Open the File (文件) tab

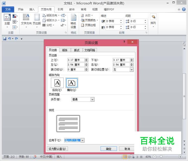point(8,9)
